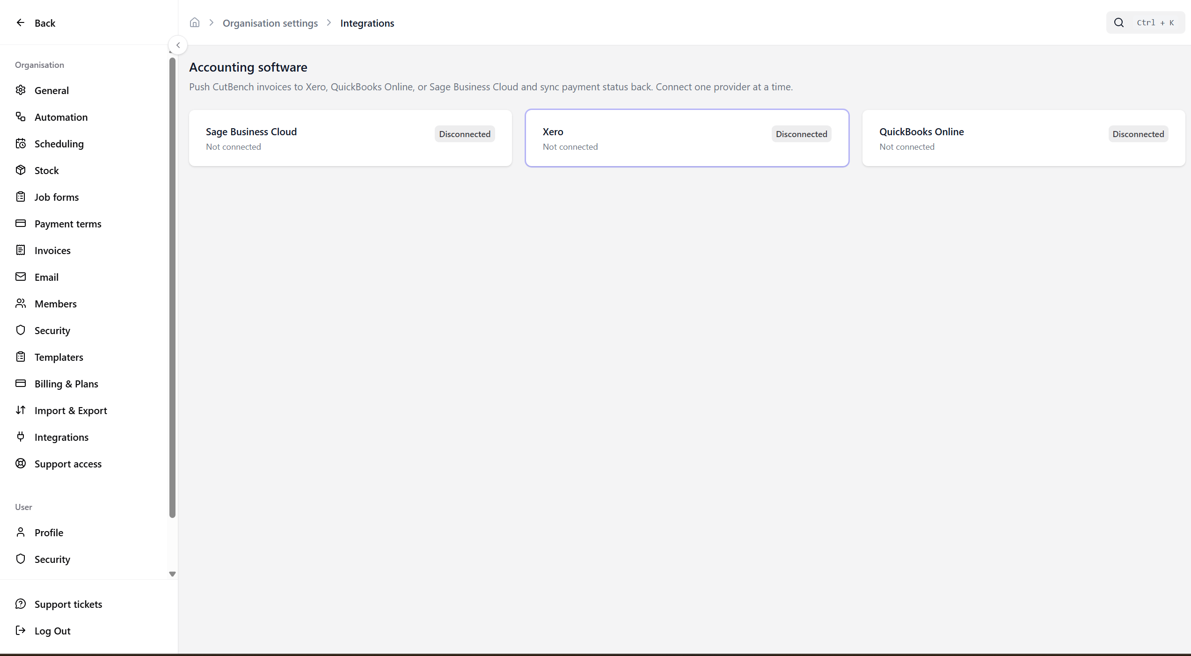Screen dimensions: 1191x656
Task: Click the Scheduling calendar-clock icon
Action: (21, 143)
